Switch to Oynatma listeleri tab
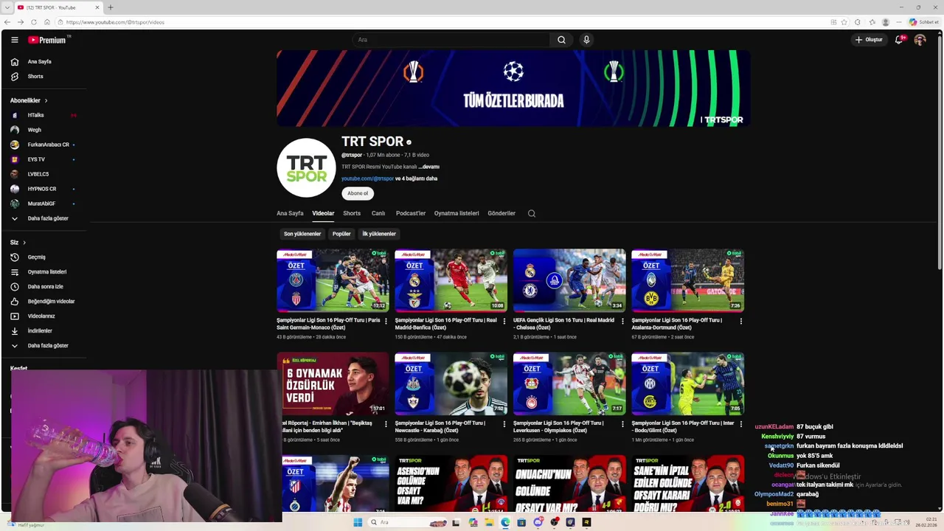This screenshot has height=531, width=944. [x=457, y=213]
